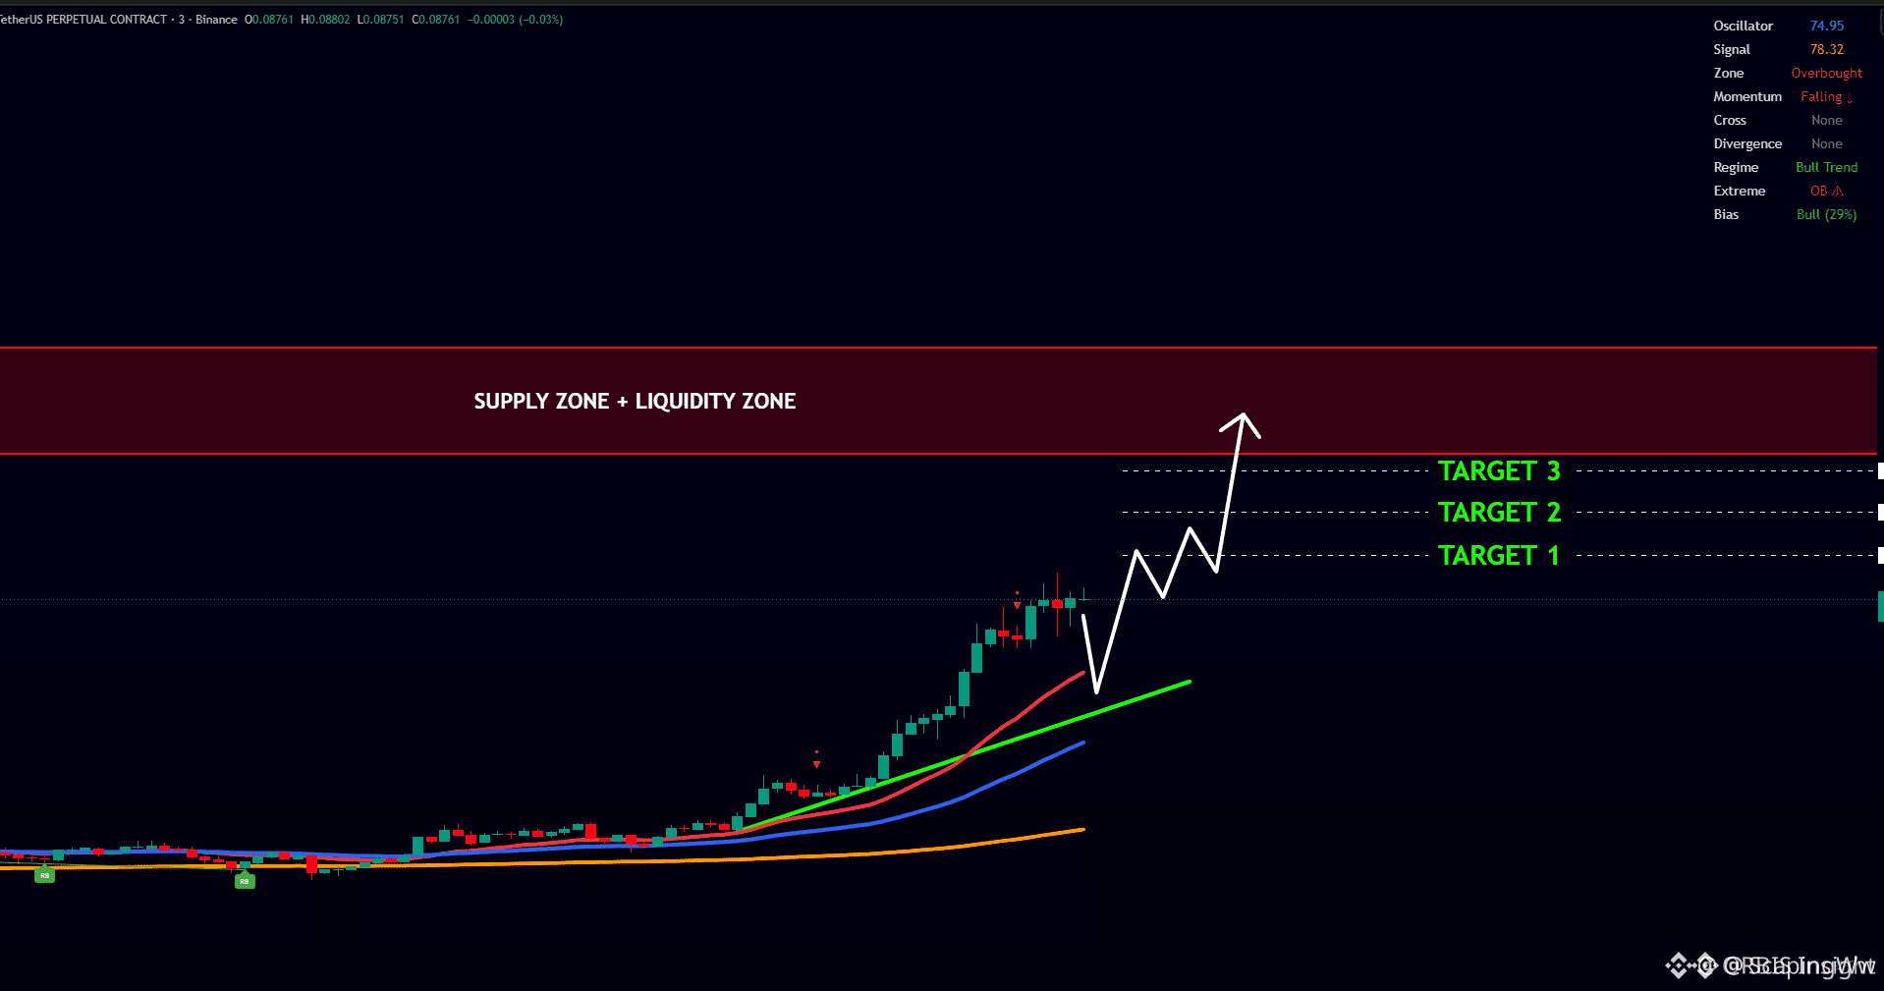This screenshot has height=991, width=1884.
Task: Select the close price C0.08761
Action: [435, 20]
